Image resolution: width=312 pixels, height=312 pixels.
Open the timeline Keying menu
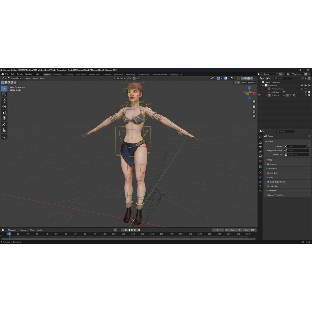(24, 230)
